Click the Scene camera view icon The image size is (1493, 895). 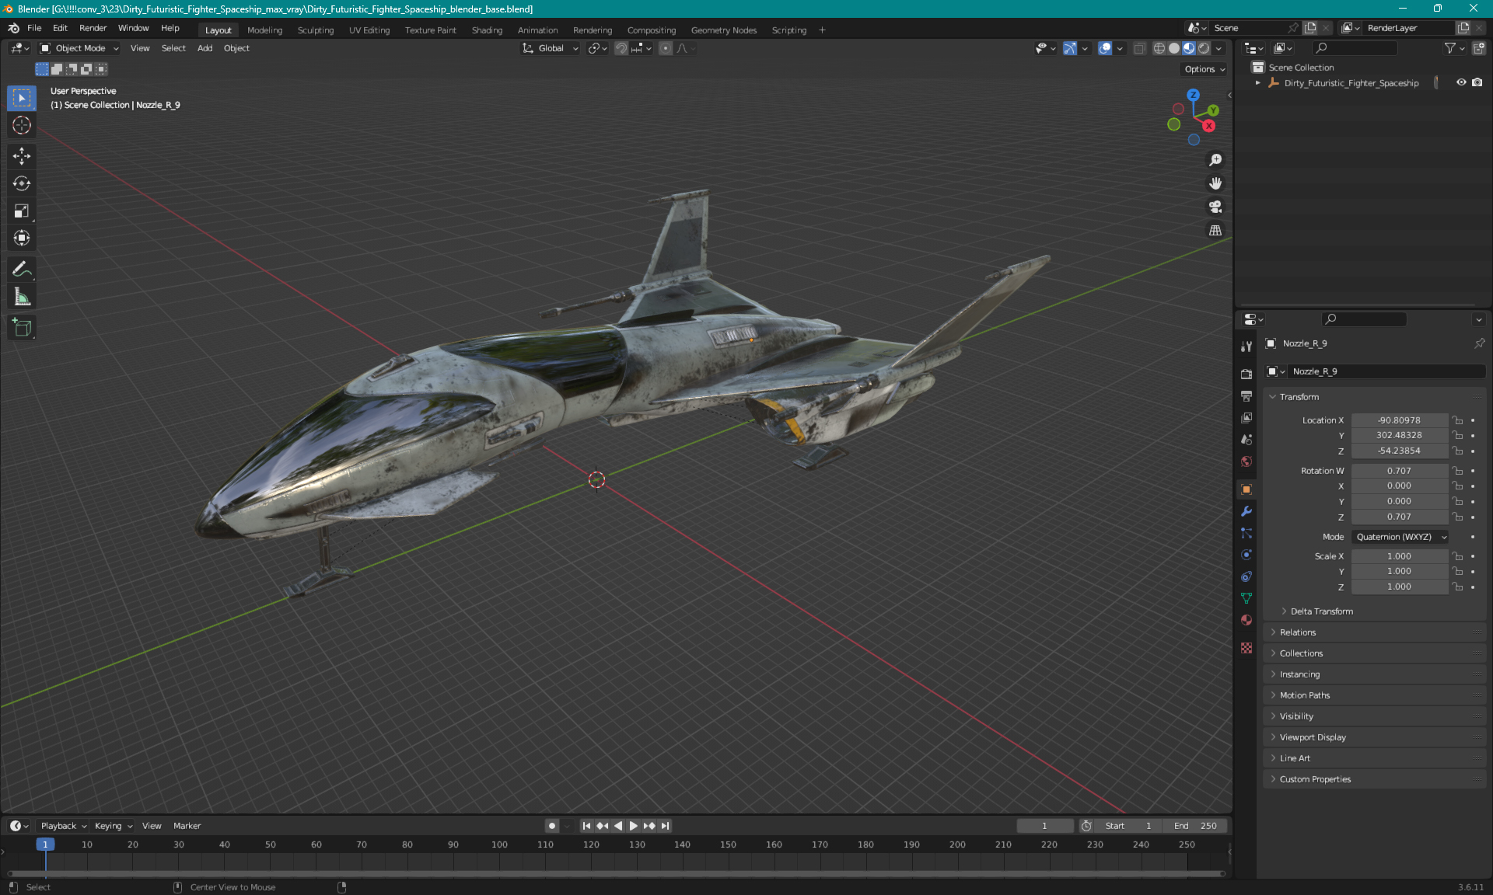(x=1215, y=207)
